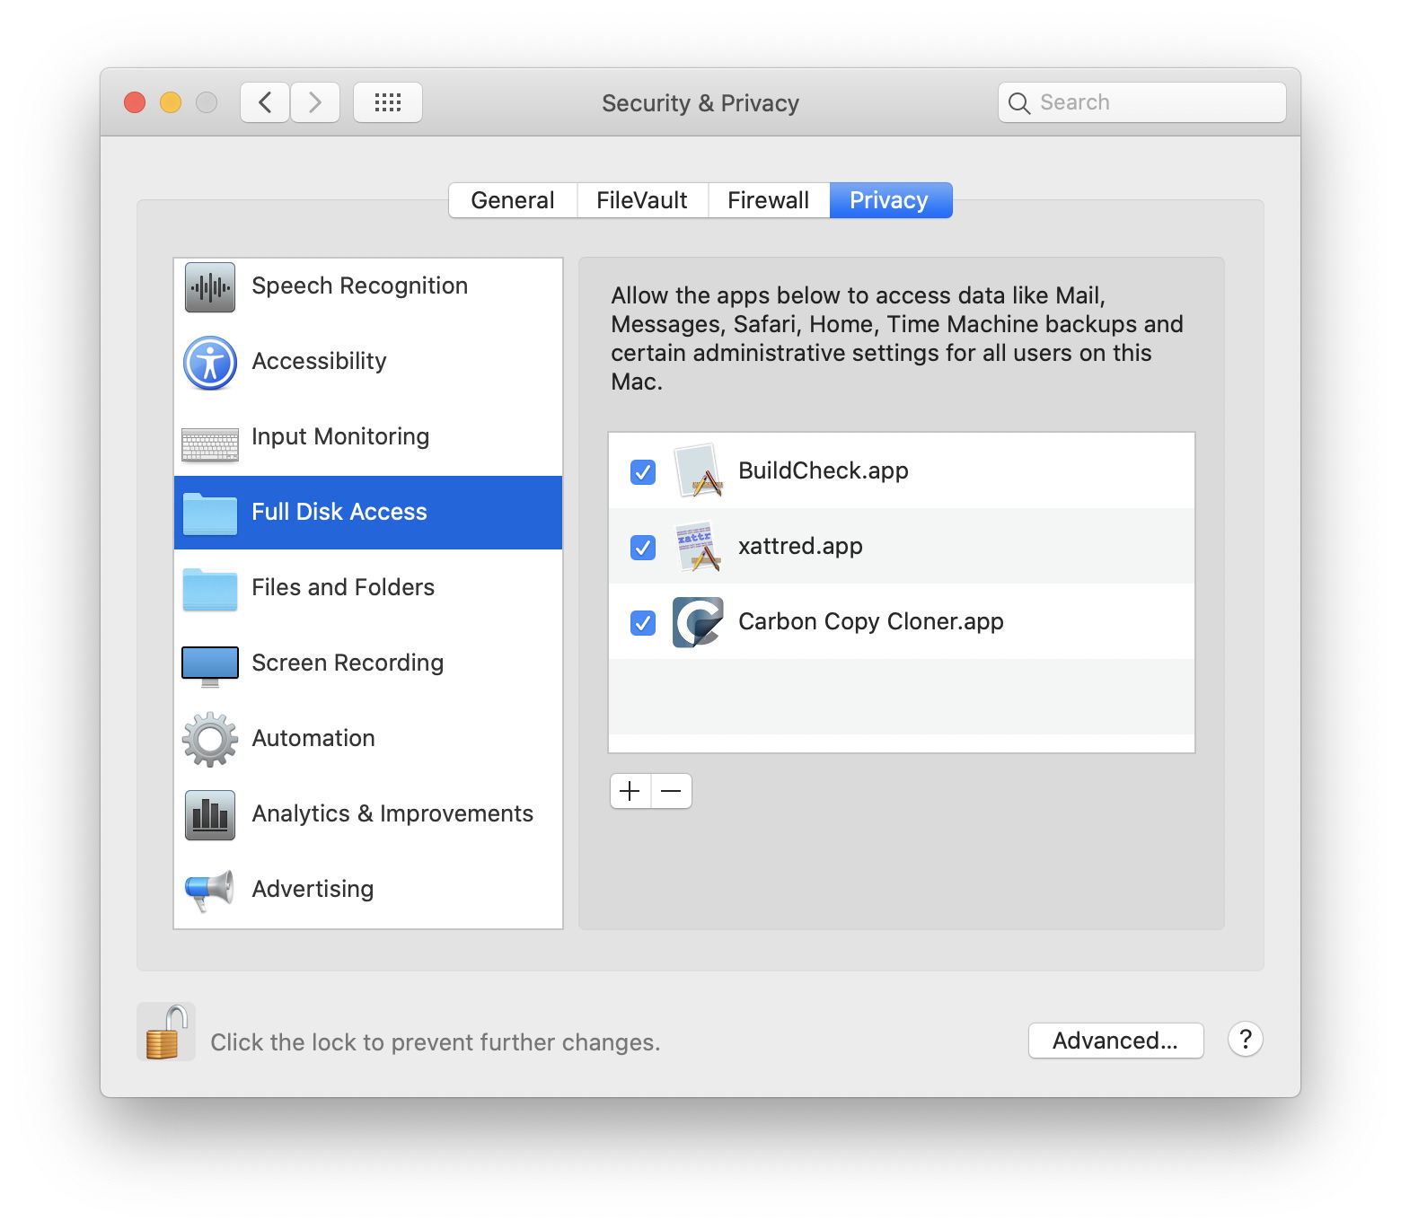Switch to the Firewall tab

[x=768, y=200]
